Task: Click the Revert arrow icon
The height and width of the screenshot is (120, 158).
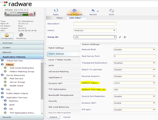Action: [x=93, y=11]
